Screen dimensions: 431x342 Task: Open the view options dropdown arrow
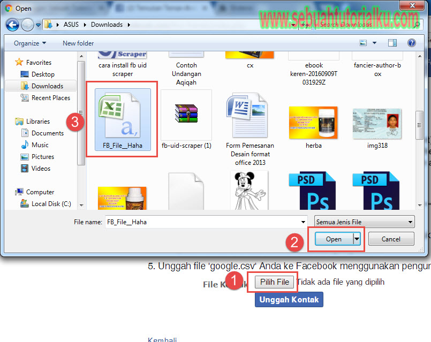pyautogui.click(x=374, y=43)
